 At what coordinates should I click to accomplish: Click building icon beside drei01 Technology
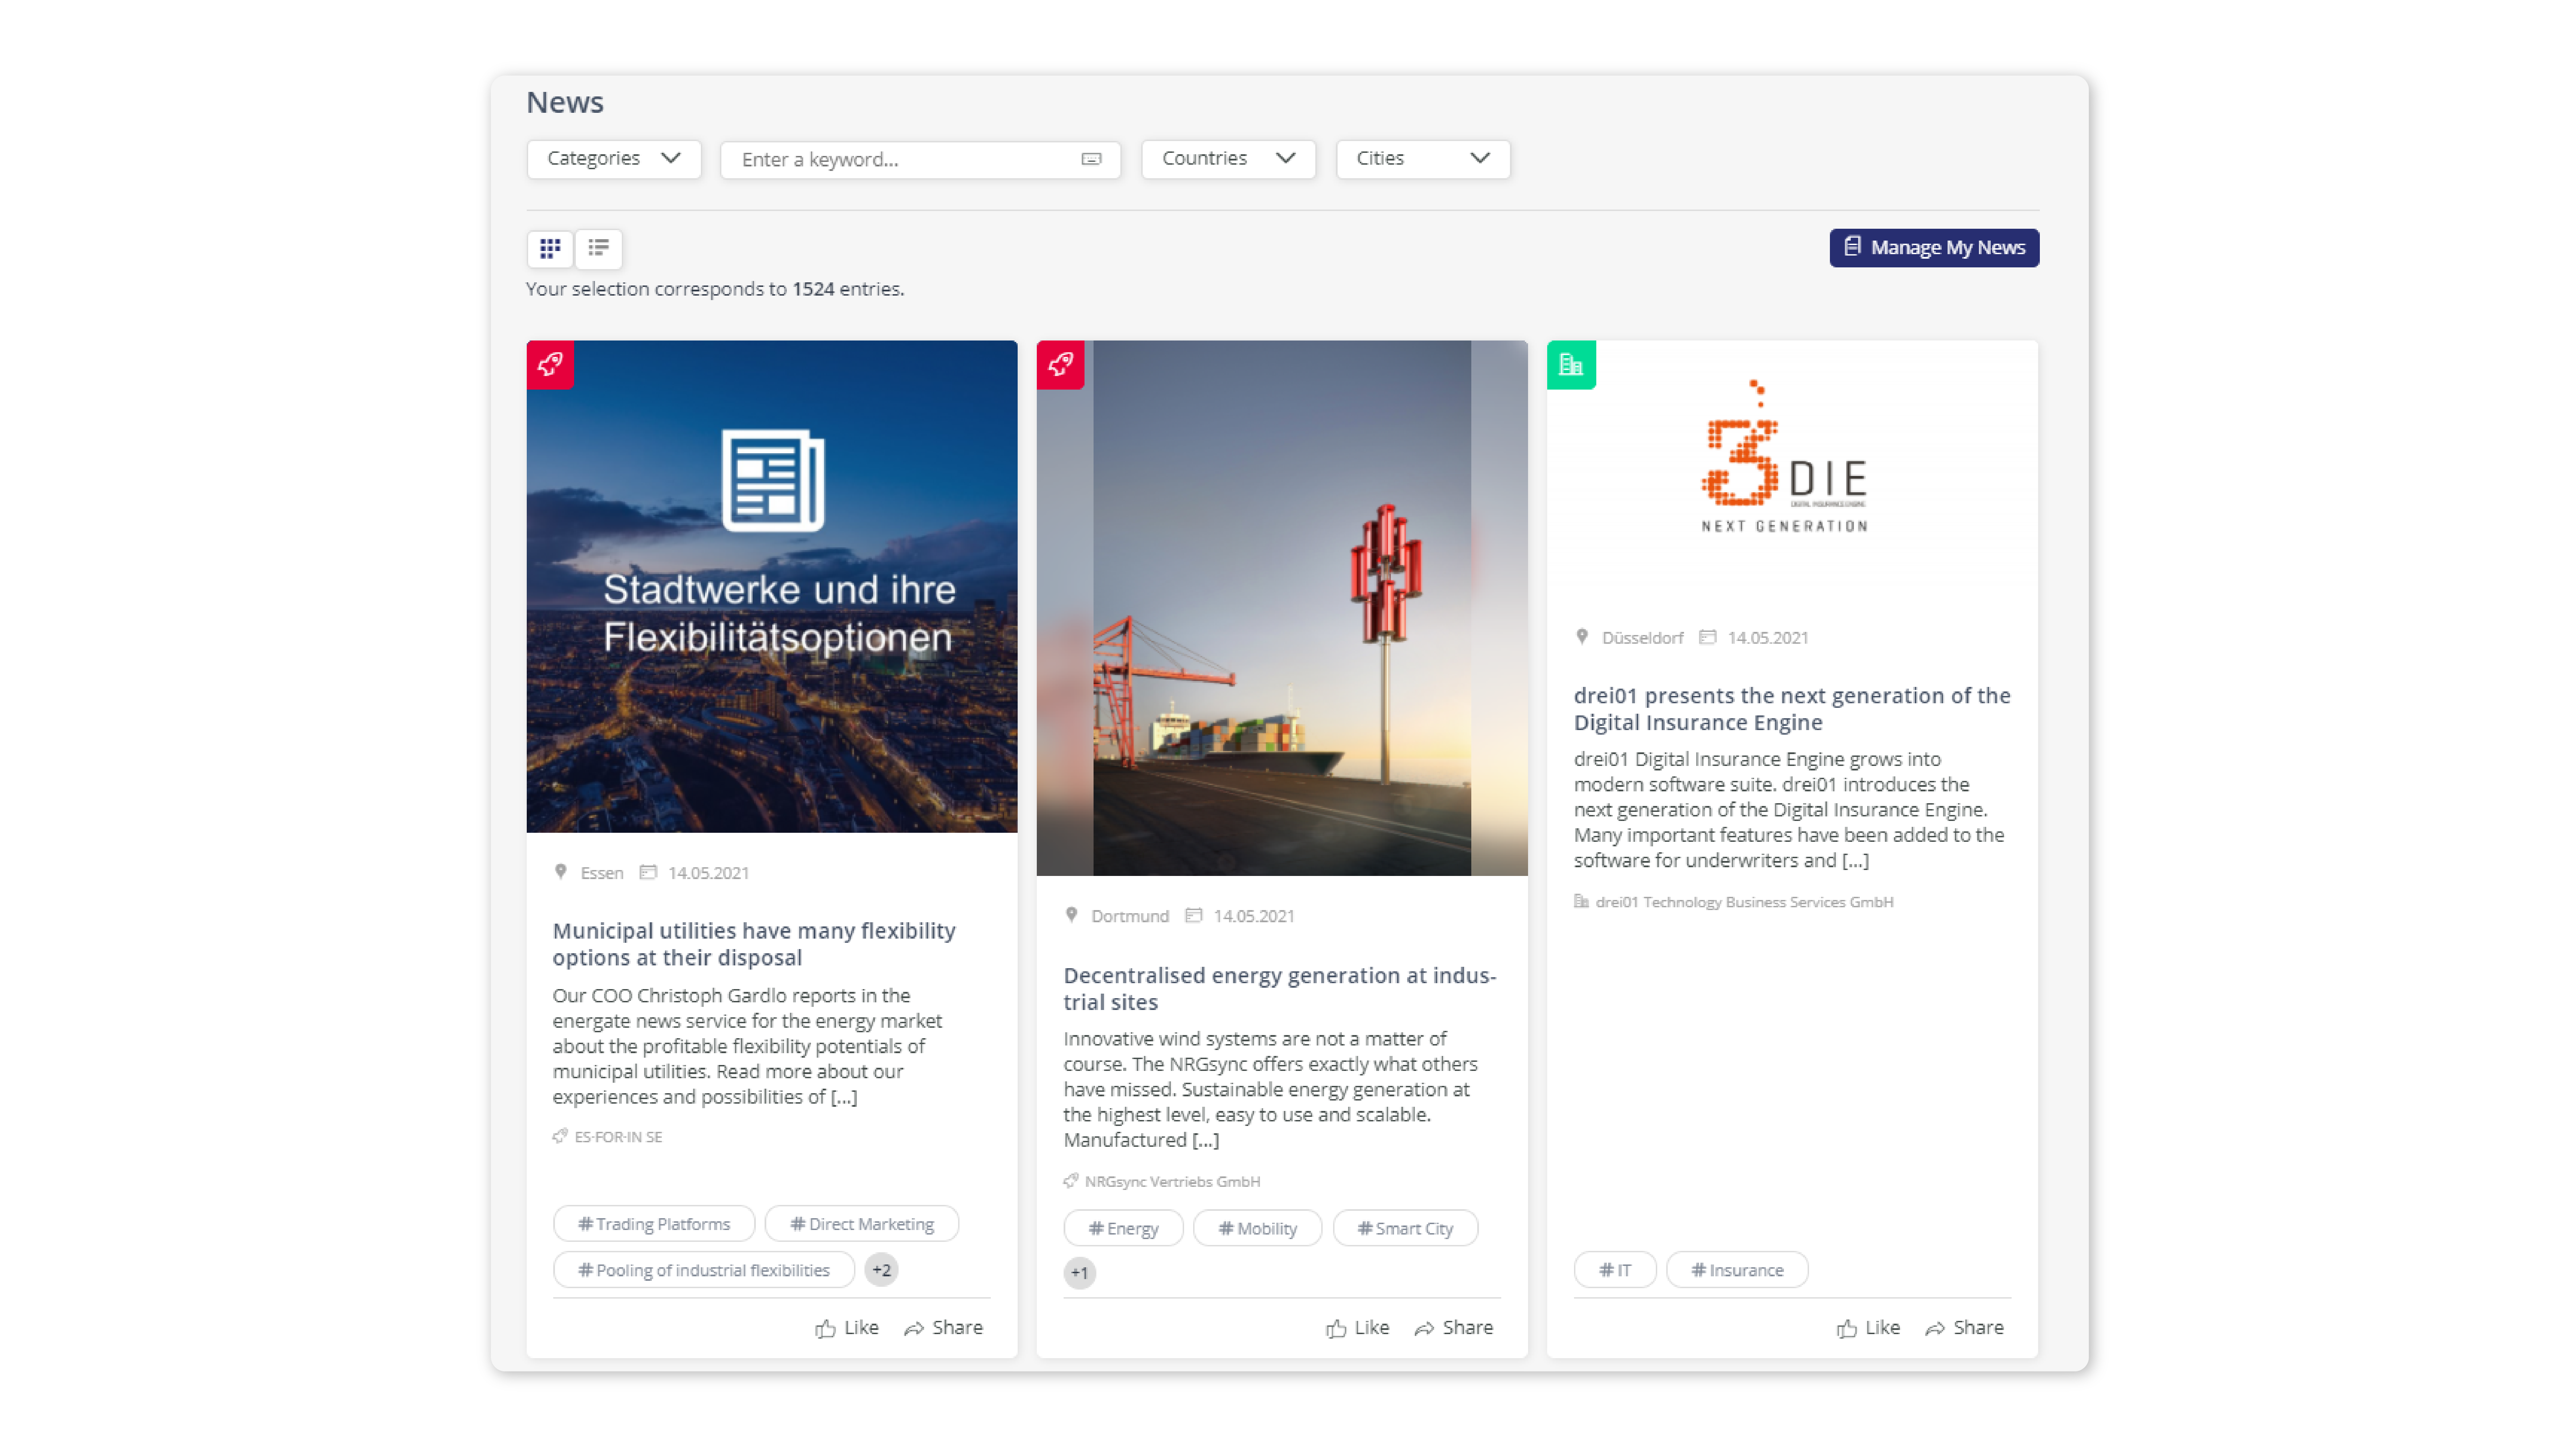[x=1581, y=901]
